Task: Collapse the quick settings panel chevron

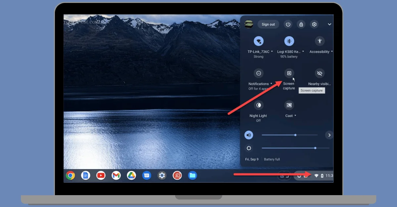Action: click(x=330, y=24)
